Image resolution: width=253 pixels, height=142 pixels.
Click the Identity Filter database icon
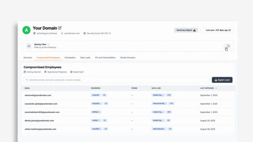[x=29, y=46]
